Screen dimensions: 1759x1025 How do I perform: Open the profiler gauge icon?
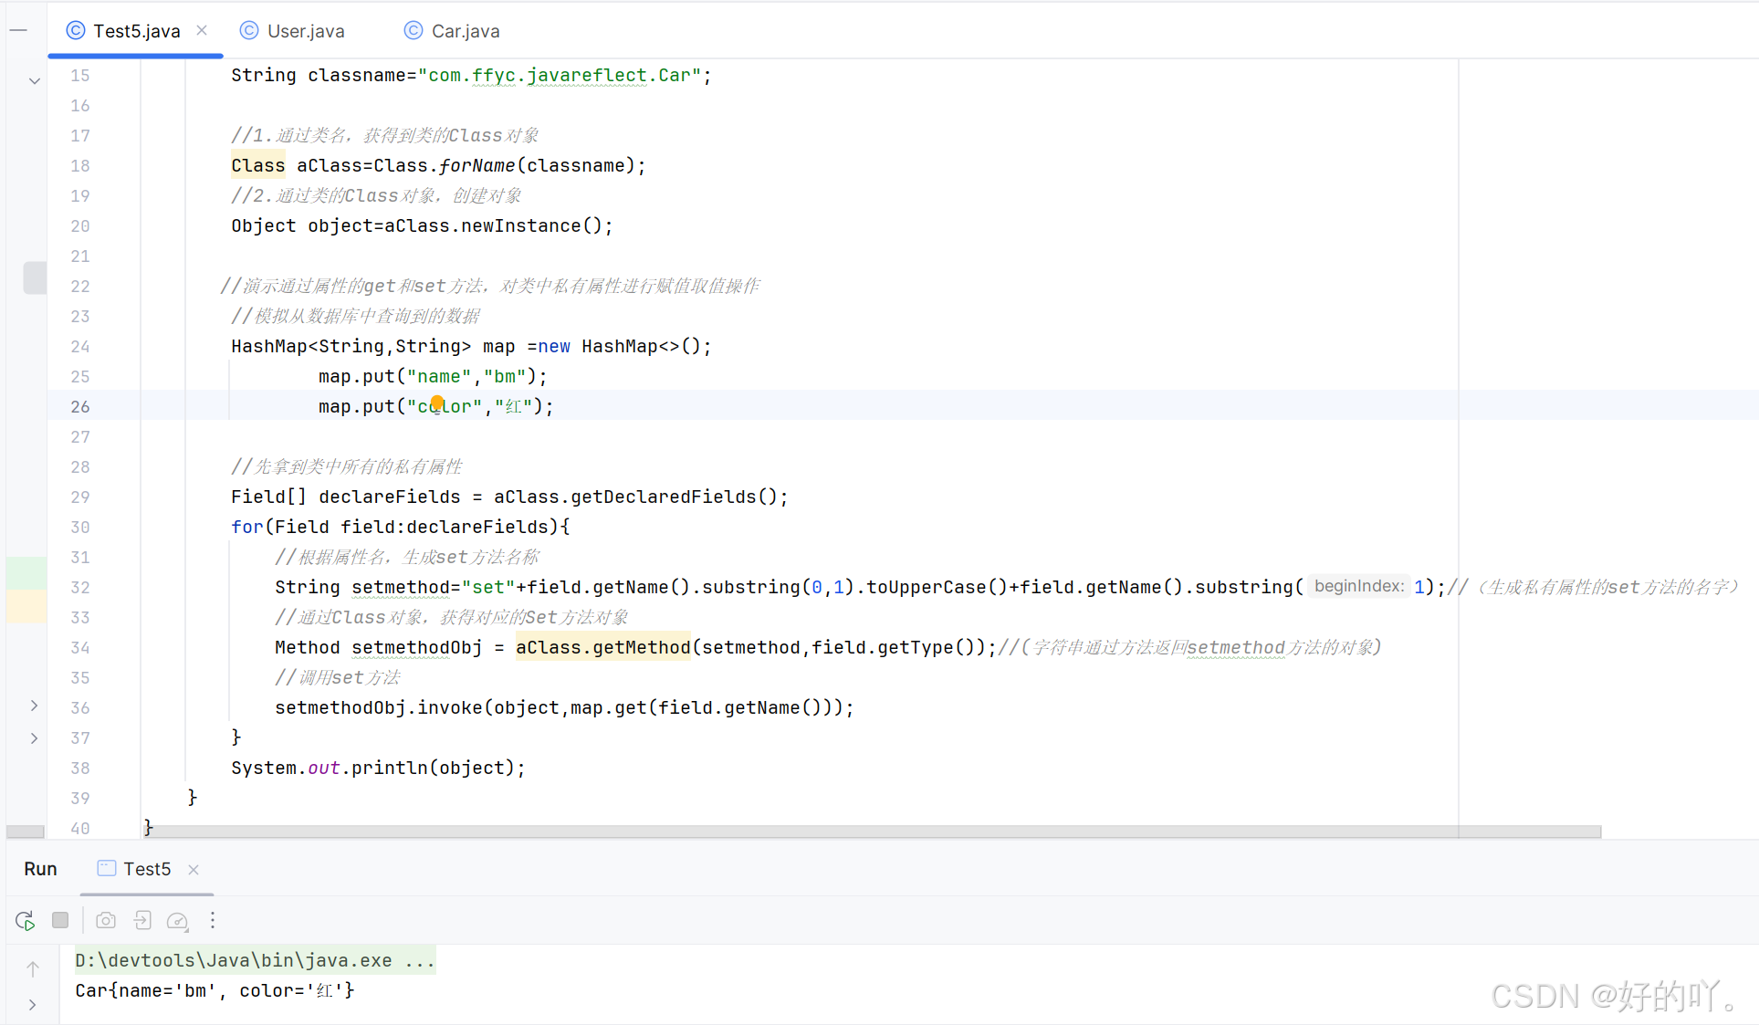click(x=177, y=921)
